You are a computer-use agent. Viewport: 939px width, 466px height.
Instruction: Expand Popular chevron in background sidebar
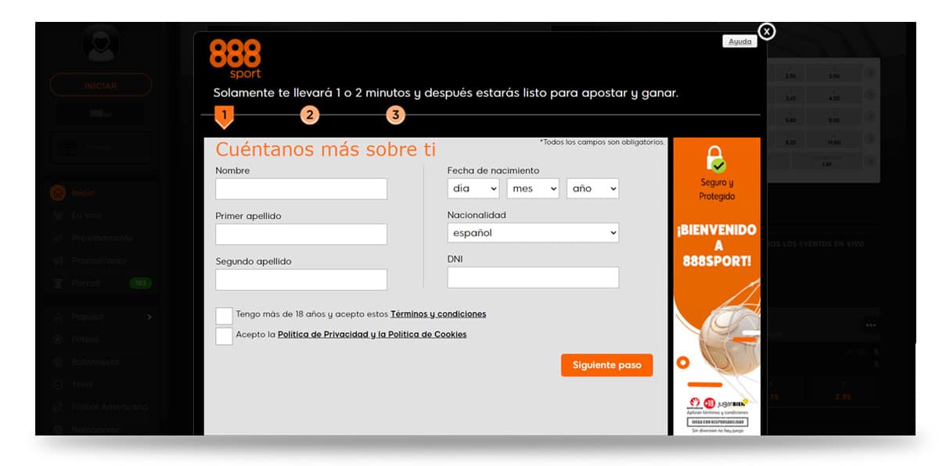tap(149, 317)
